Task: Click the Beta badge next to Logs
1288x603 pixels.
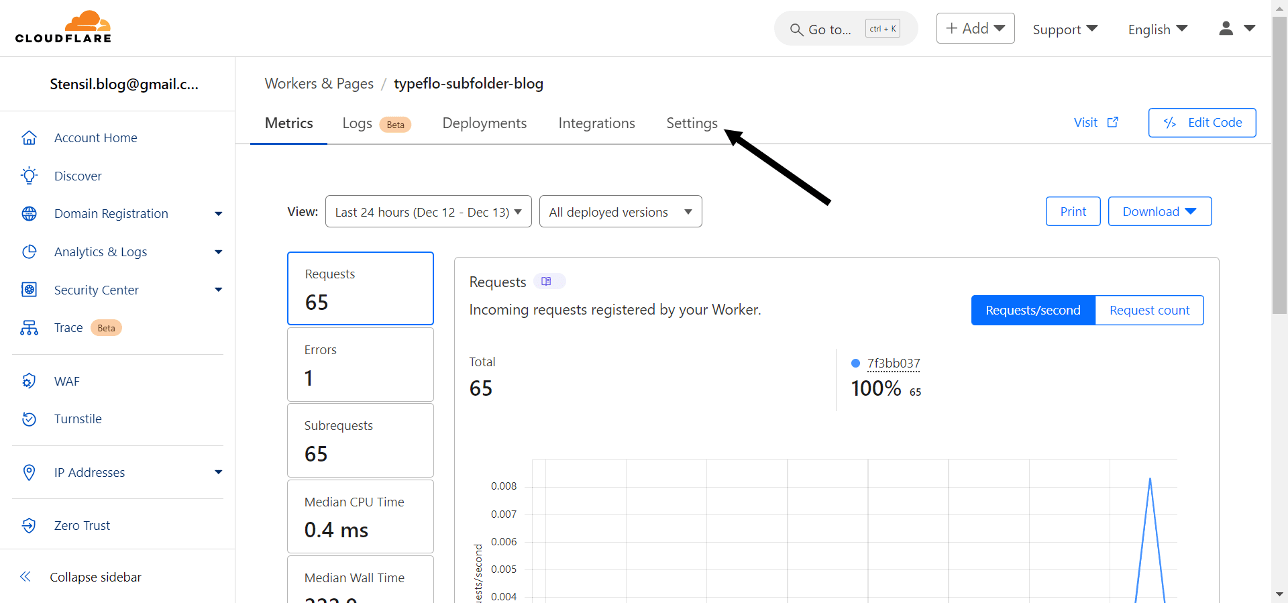Action: coord(395,125)
